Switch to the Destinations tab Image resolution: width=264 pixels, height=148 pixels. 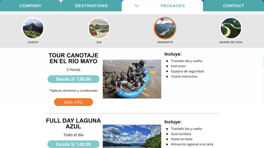coord(91,6)
